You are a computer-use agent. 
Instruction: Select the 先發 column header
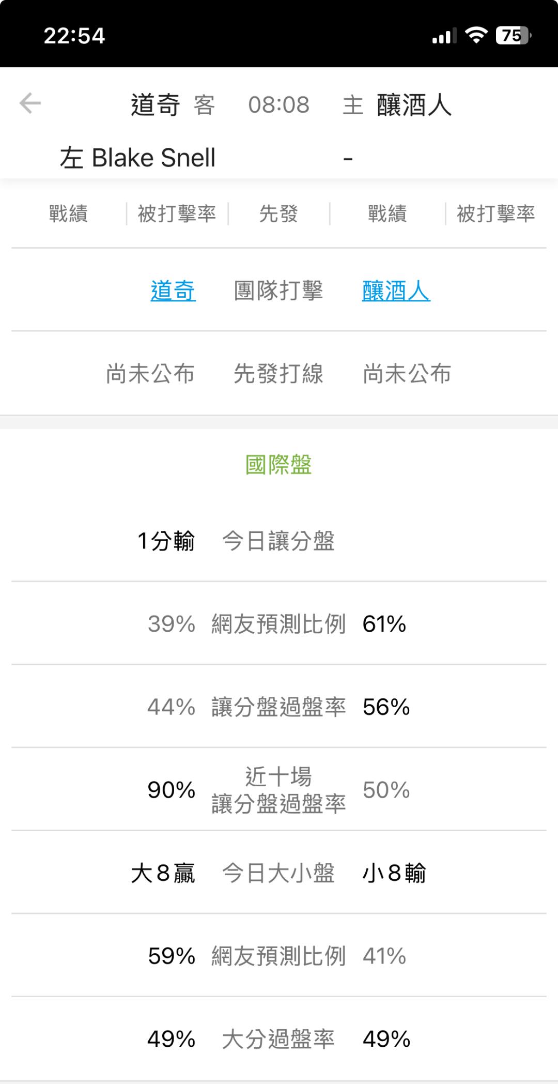coord(278,213)
